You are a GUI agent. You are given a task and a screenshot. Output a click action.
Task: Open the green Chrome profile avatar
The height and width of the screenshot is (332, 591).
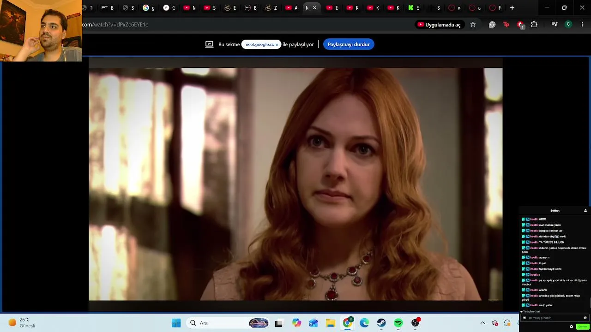coord(568,24)
